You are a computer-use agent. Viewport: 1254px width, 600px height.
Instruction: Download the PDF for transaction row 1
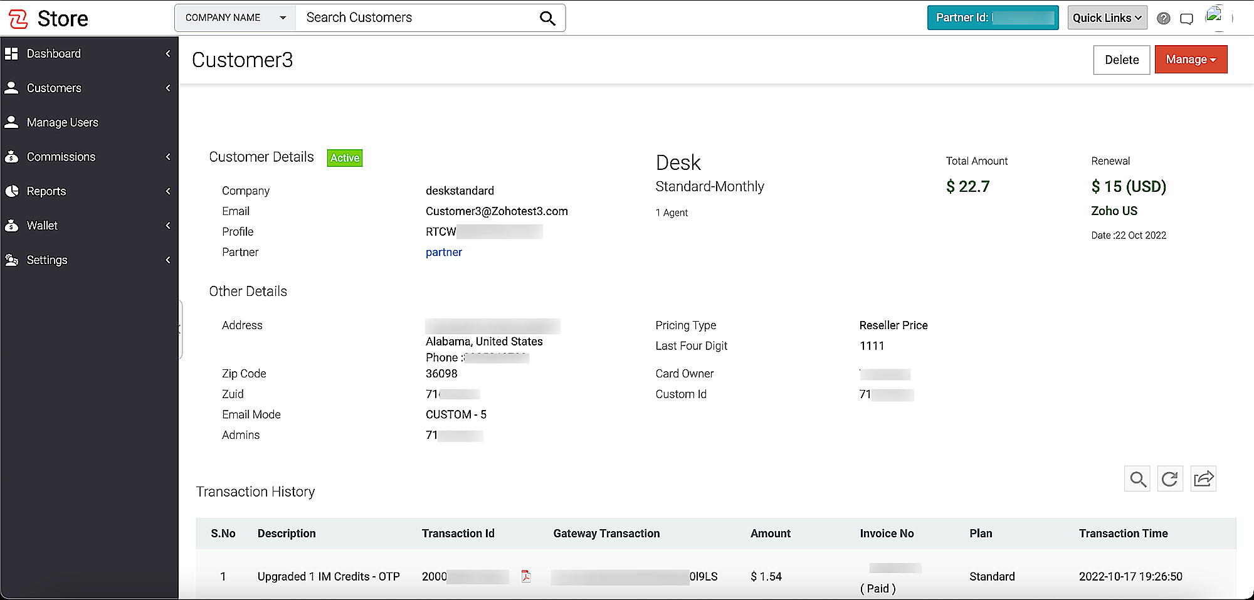click(526, 576)
